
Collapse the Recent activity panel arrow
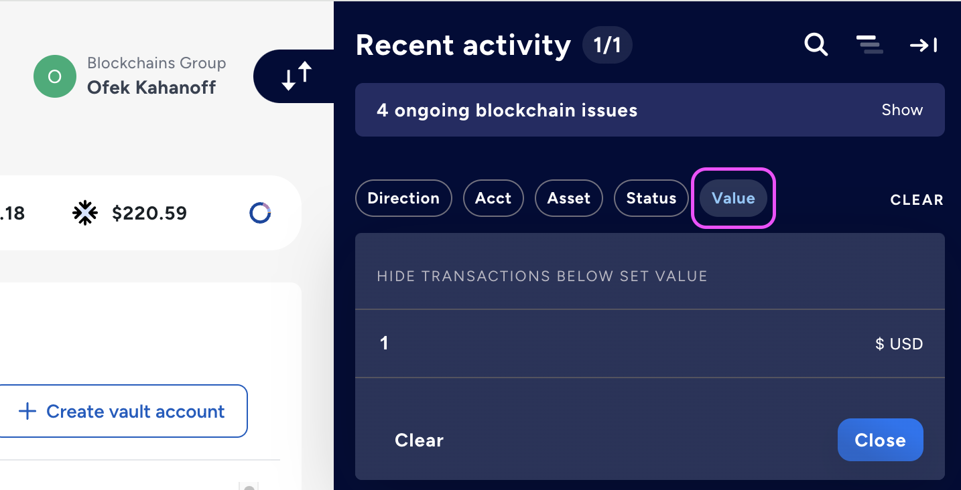coord(923,45)
